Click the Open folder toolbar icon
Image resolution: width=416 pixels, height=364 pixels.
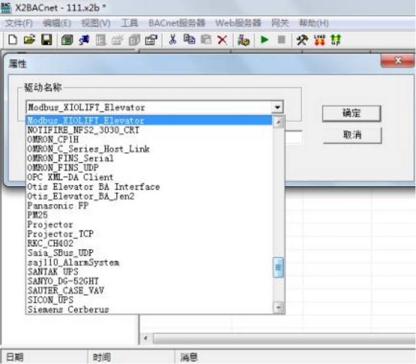[29, 40]
